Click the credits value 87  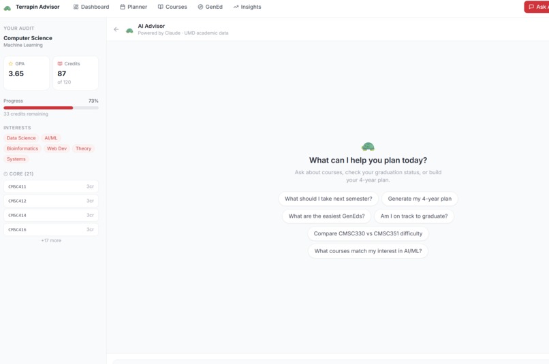(61, 73)
